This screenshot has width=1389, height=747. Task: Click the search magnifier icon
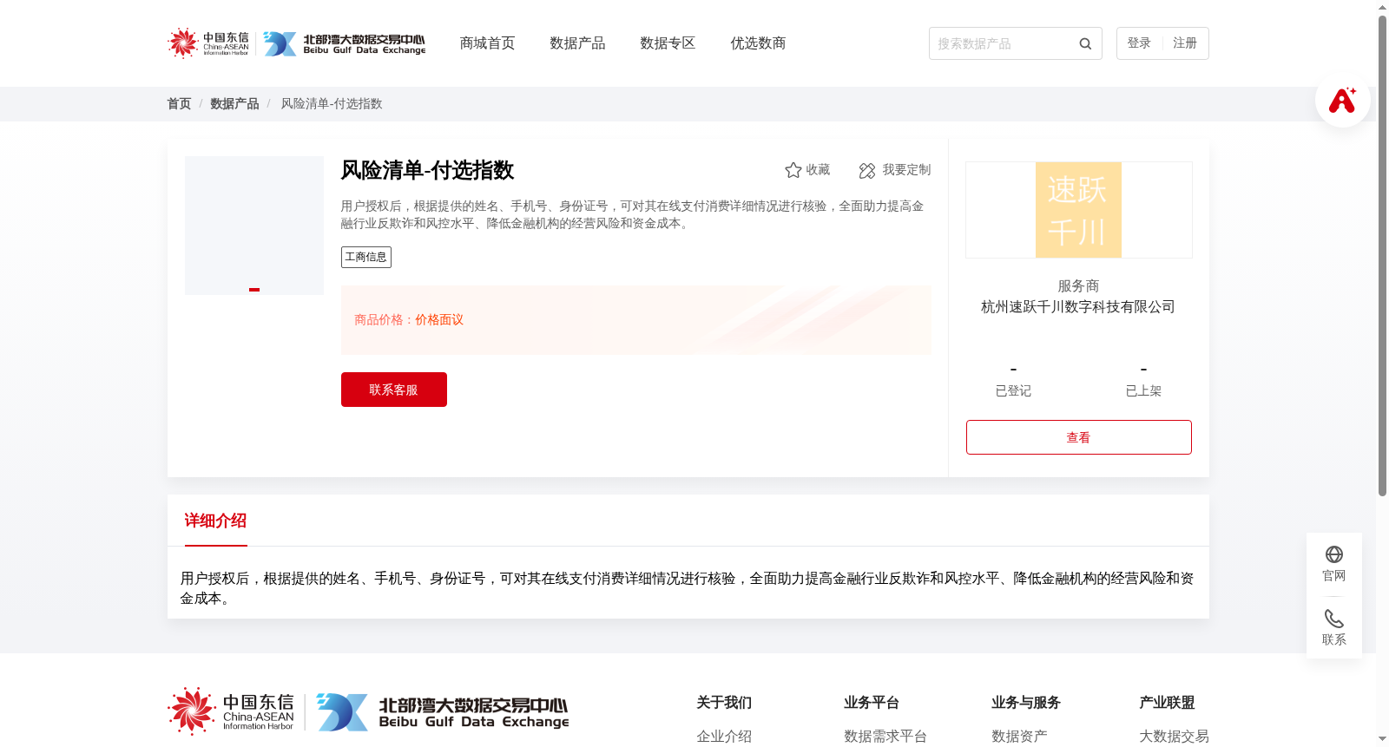click(x=1085, y=43)
